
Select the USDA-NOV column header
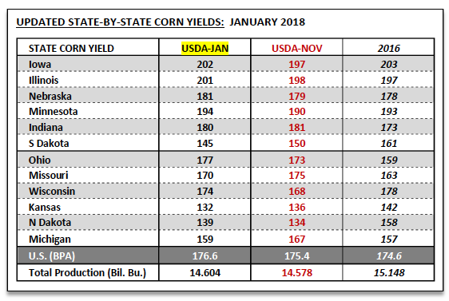(297, 48)
